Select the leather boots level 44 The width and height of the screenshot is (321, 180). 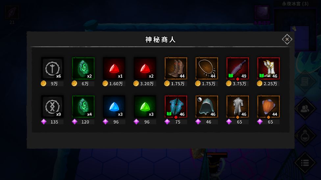point(176,68)
